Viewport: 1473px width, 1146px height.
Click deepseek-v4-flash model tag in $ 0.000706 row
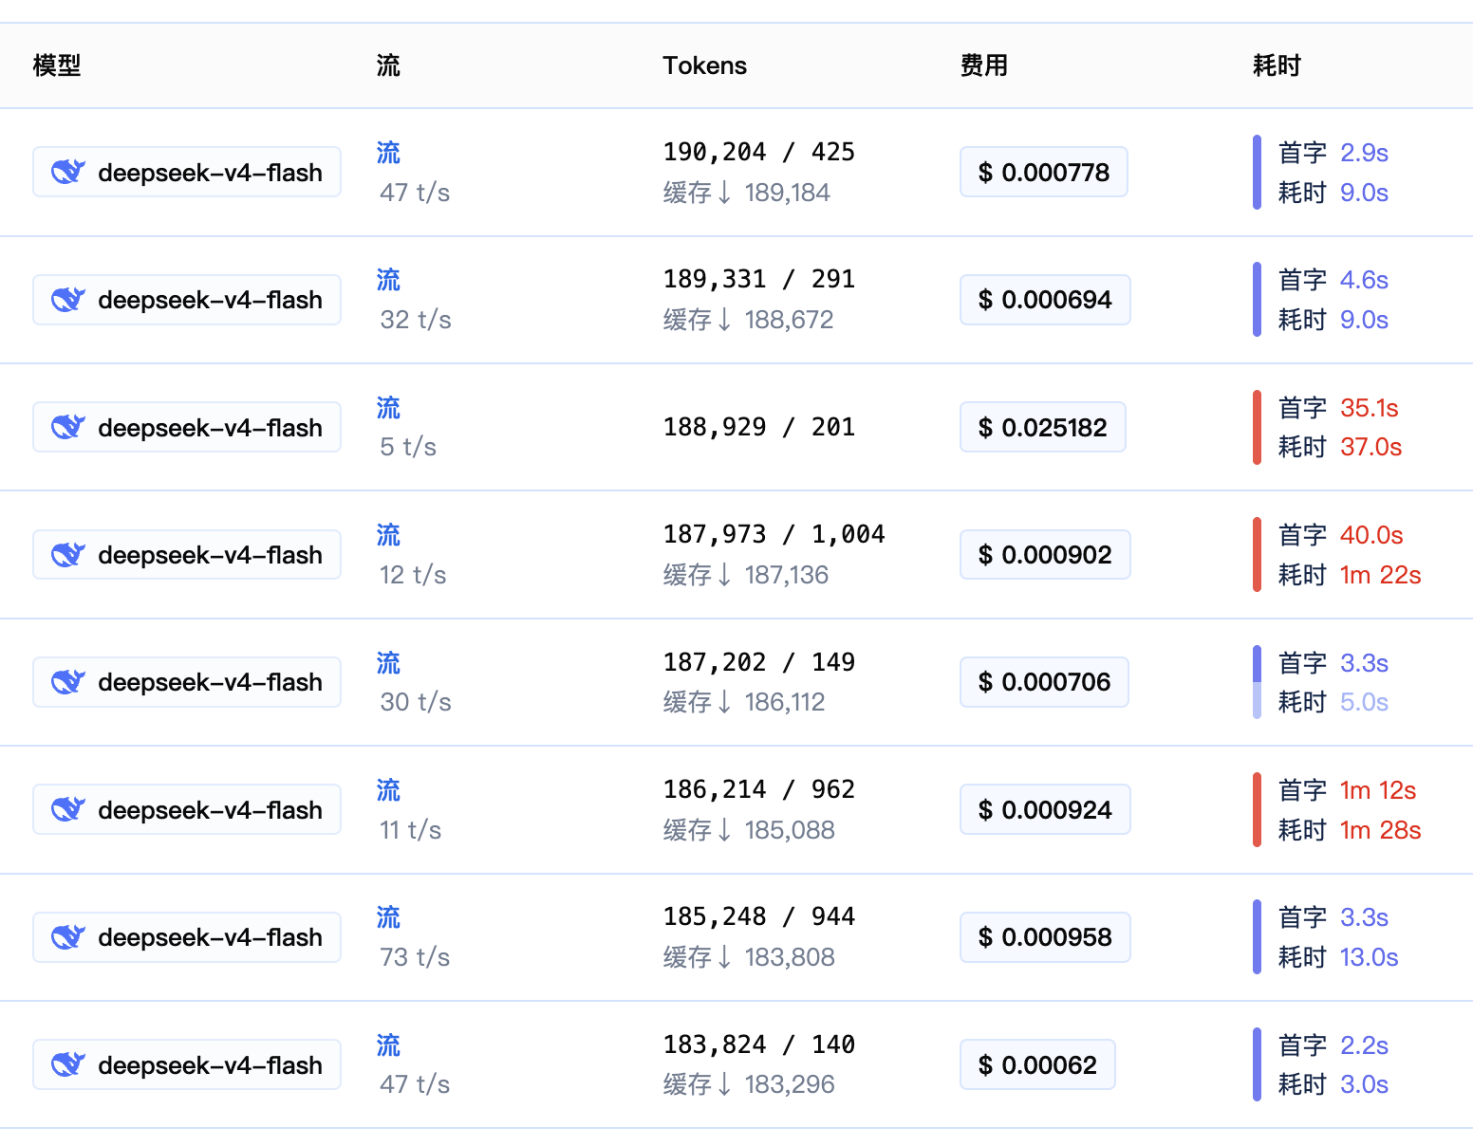click(x=187, y=682)
